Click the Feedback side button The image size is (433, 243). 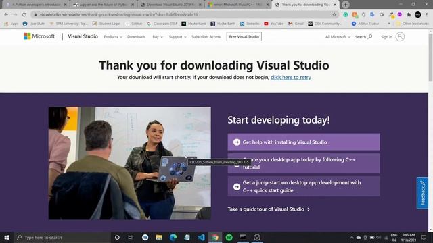422,193
